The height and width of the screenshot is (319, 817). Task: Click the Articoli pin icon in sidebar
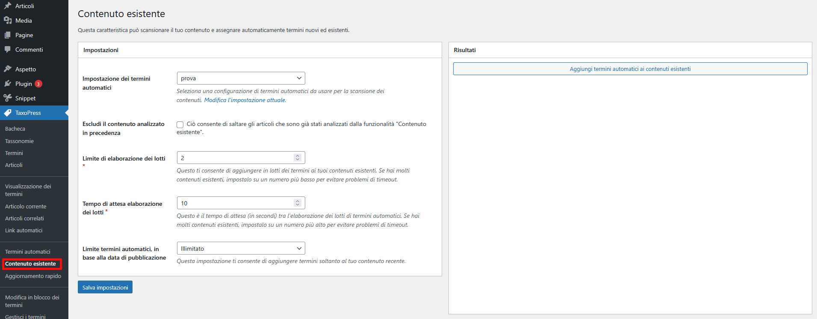(8, 6)
